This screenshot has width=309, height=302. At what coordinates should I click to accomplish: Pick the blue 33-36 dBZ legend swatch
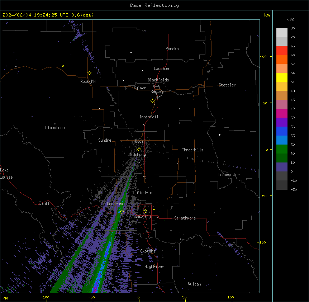pos(282,131)
